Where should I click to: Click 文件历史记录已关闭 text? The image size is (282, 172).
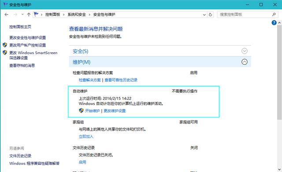pos(96,155)
